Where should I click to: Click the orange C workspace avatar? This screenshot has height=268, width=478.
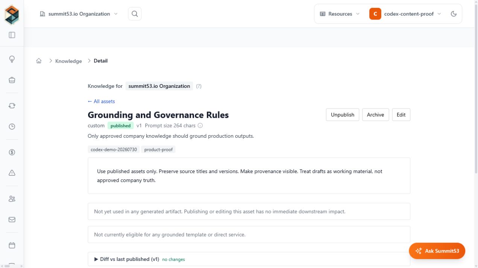(x=375, y=14)
